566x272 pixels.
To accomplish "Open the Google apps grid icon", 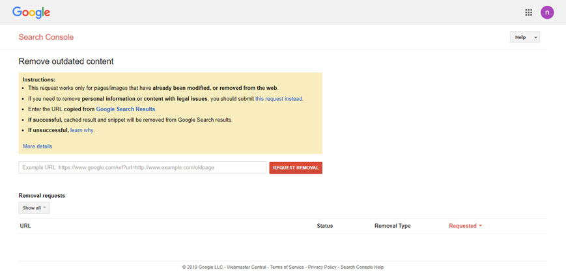I will [x=528, y=12].
